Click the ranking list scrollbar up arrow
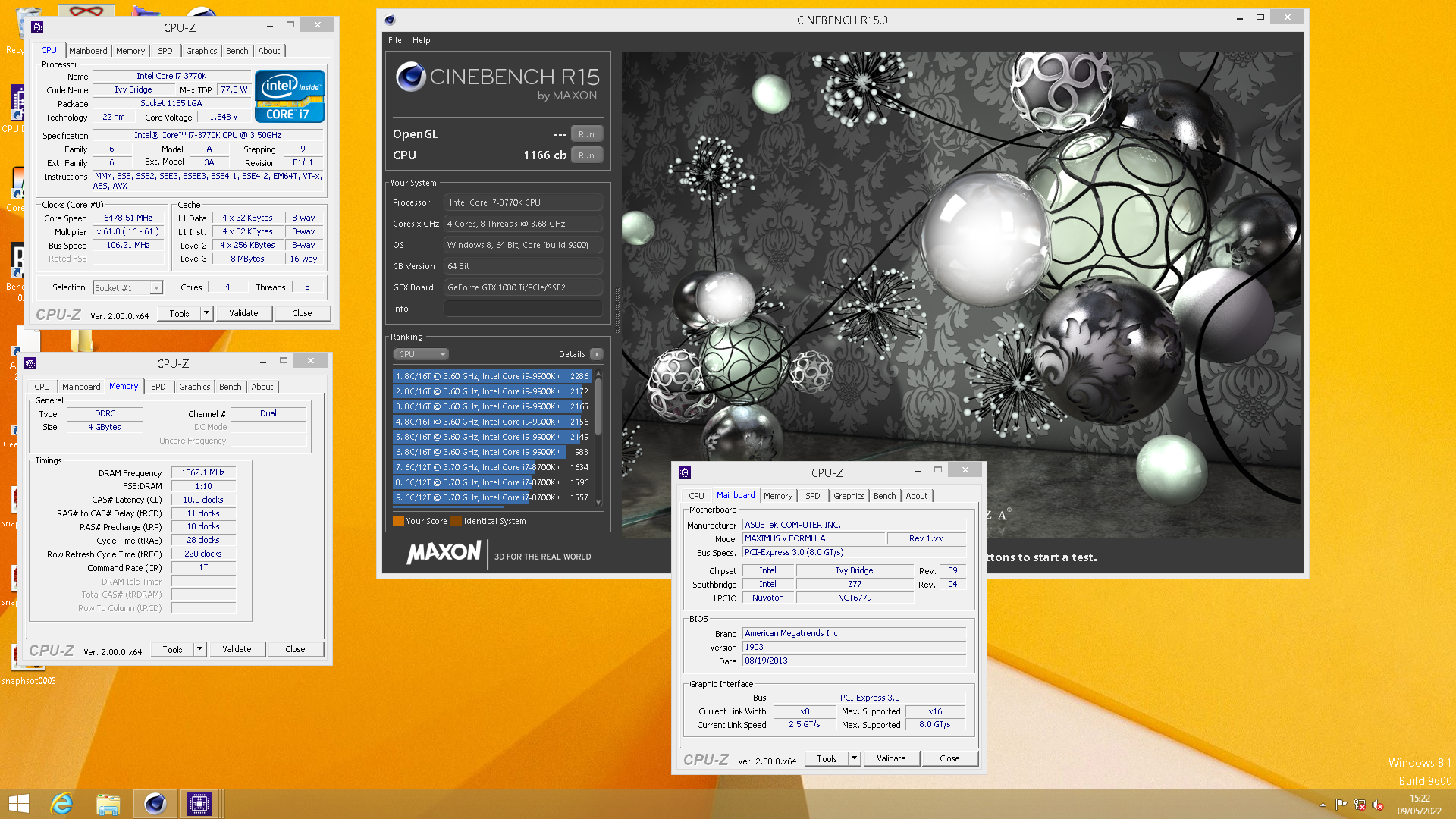 coord(598,374)
